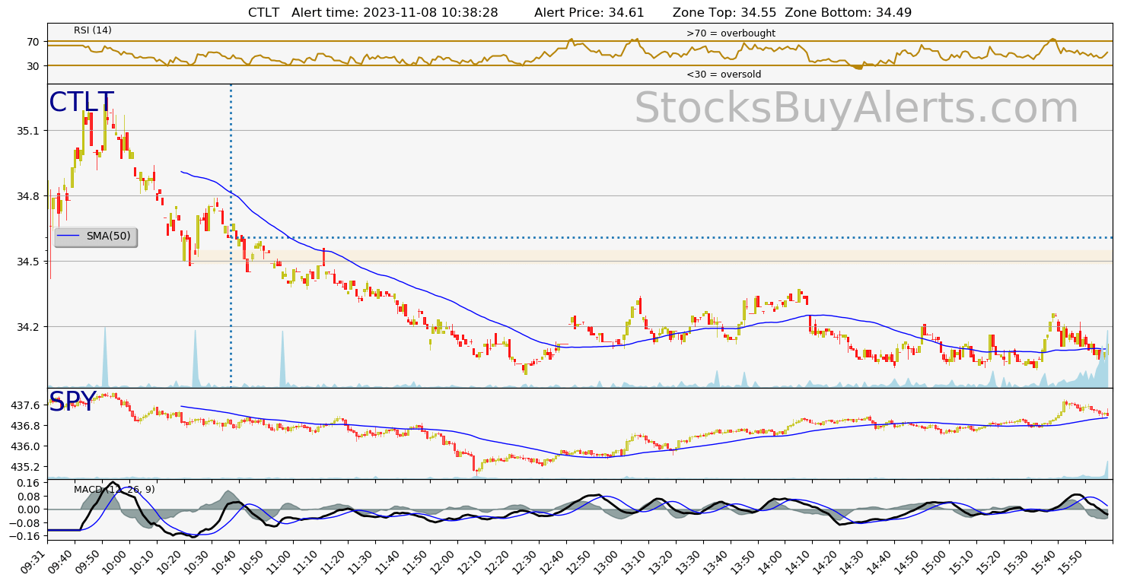Click the RSI axis value 30
The image size is (1124, 584).
pyautogui.click(x=33, y=66)
